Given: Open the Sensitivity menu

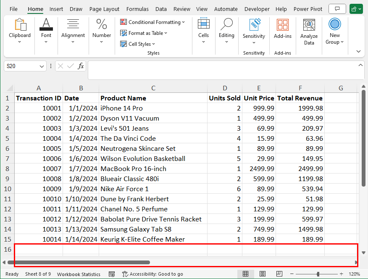Looking at the screenshot, I should tap(254, 32).
